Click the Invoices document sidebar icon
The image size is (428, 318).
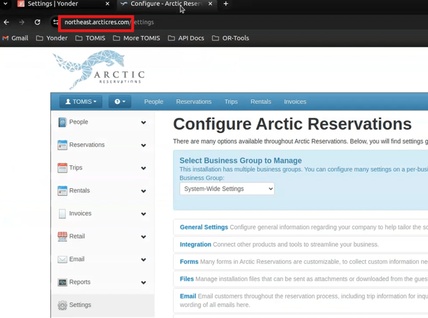(62, 214)
